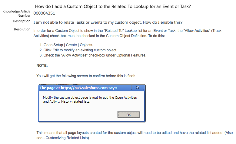Screen dimensions: 236x144
Task: Click the confirmation dialog screenshot image
Action: (92, 103)
